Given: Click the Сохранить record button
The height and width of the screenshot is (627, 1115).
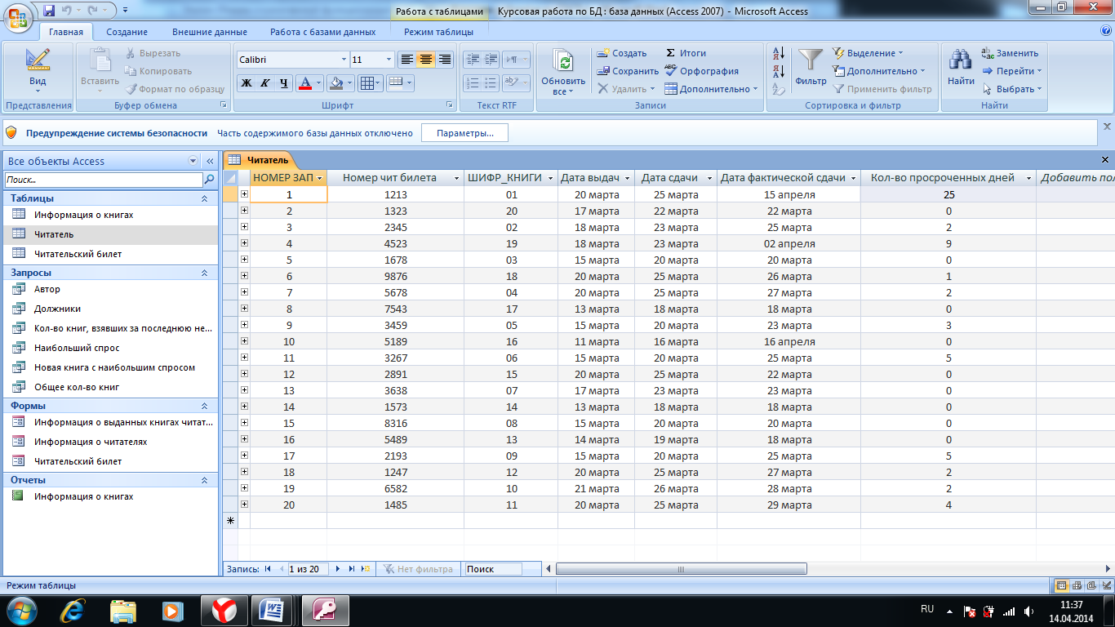Looking at the screenshot, I should click(628, 71).
